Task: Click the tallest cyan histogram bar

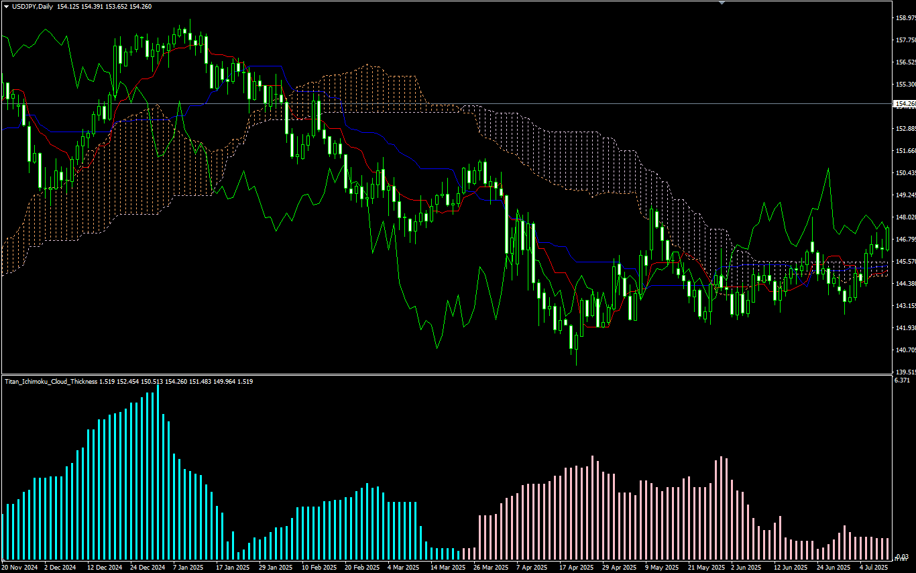Action: point(158,473)
